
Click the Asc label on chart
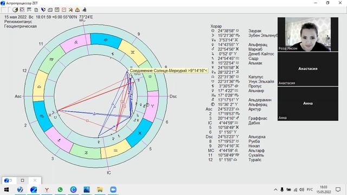18,96
